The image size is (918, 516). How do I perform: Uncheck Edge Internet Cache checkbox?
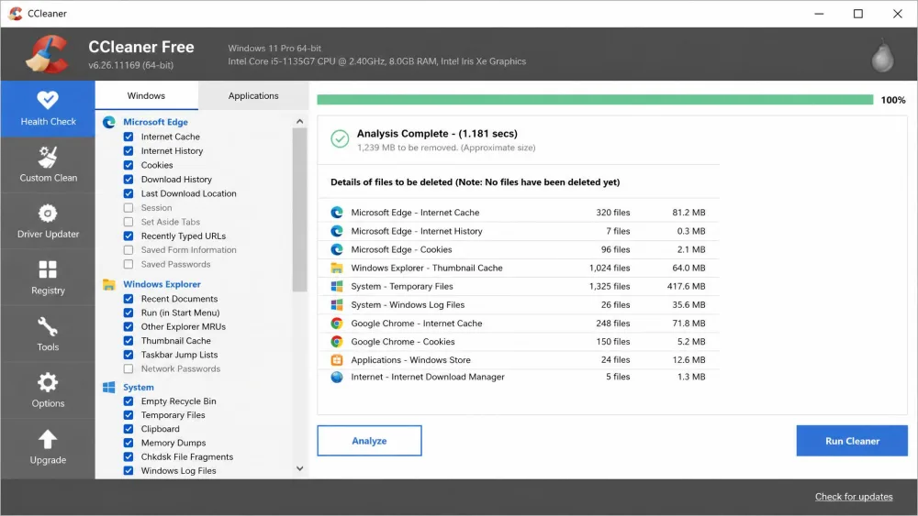tap(129, 137)
